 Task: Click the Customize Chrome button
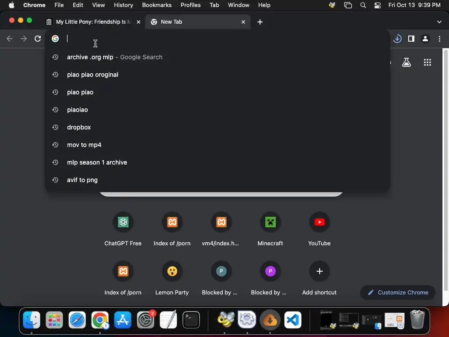398,292
